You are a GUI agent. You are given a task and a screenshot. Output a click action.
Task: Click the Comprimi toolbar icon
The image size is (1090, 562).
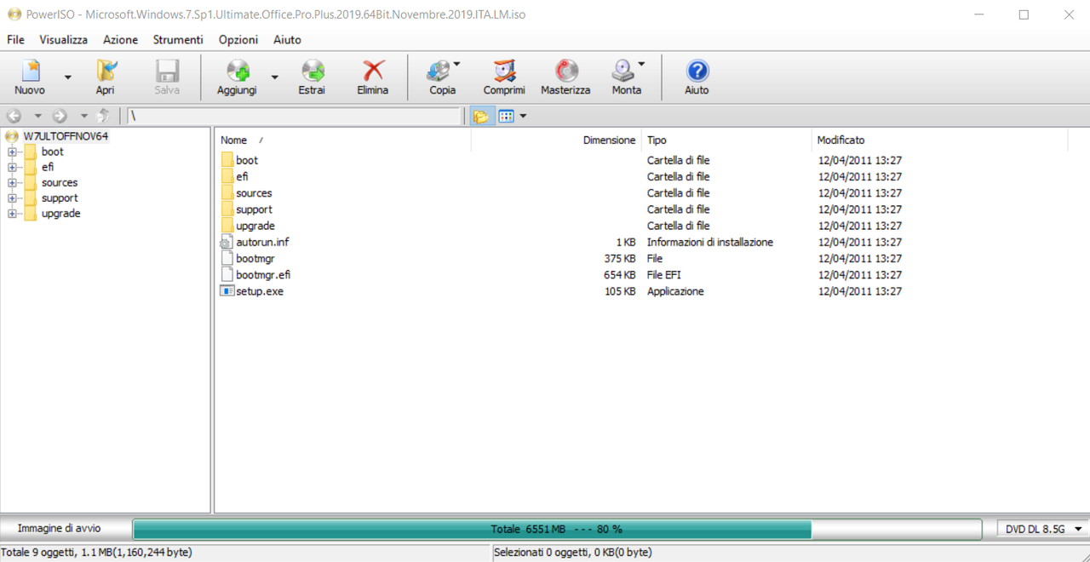pos(504,72)
